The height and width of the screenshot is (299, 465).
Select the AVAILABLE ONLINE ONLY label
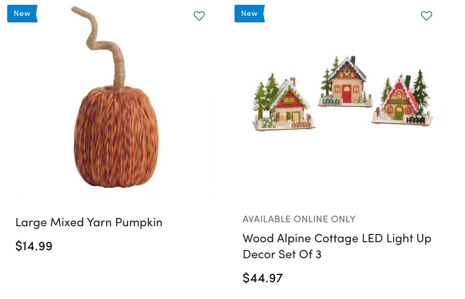[299, 219]
